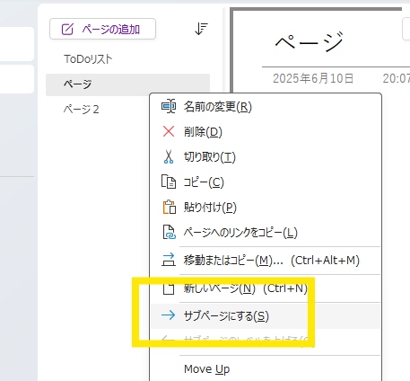Click the purple compose icon in ページの追加
Image resolution: width=410 pixels, height=381 pixels.
coord(67,29)
